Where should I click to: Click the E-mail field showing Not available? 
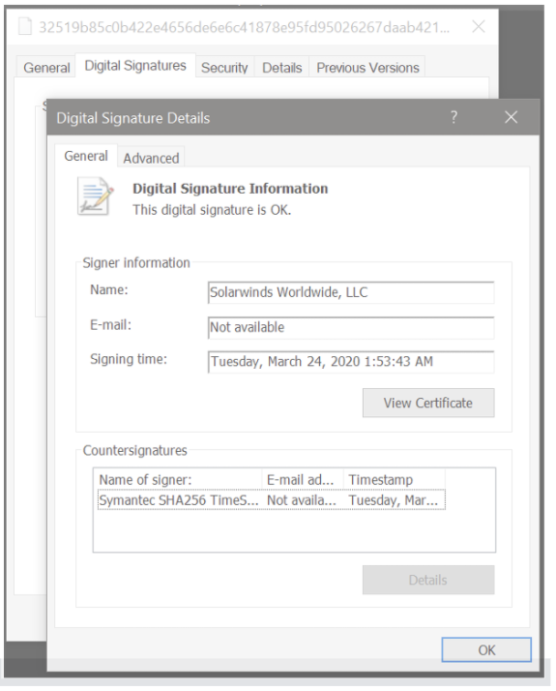[x=351, y=327]
